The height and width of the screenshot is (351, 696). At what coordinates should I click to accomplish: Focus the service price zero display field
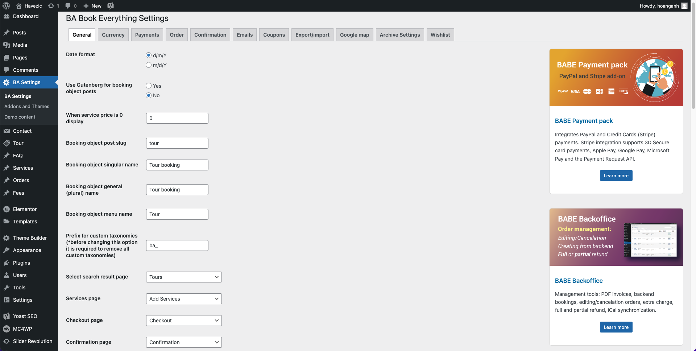point(177,118)
